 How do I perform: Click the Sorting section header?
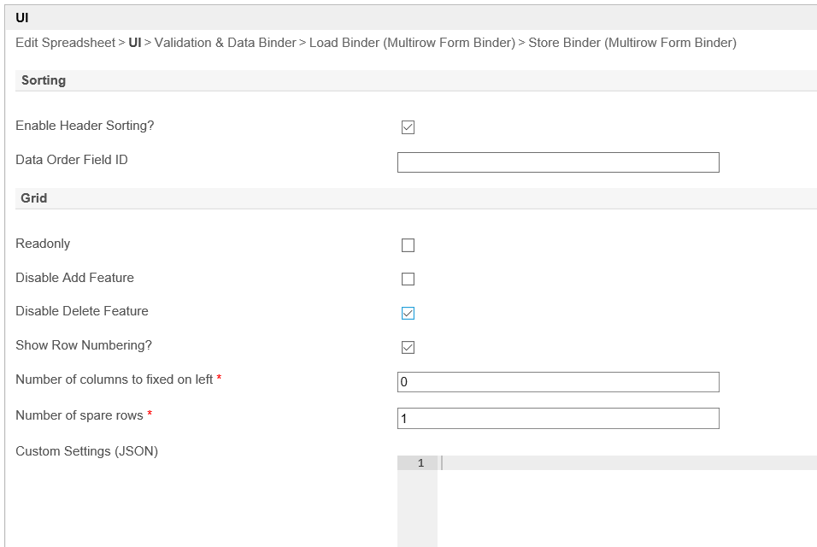pos(44,80)
